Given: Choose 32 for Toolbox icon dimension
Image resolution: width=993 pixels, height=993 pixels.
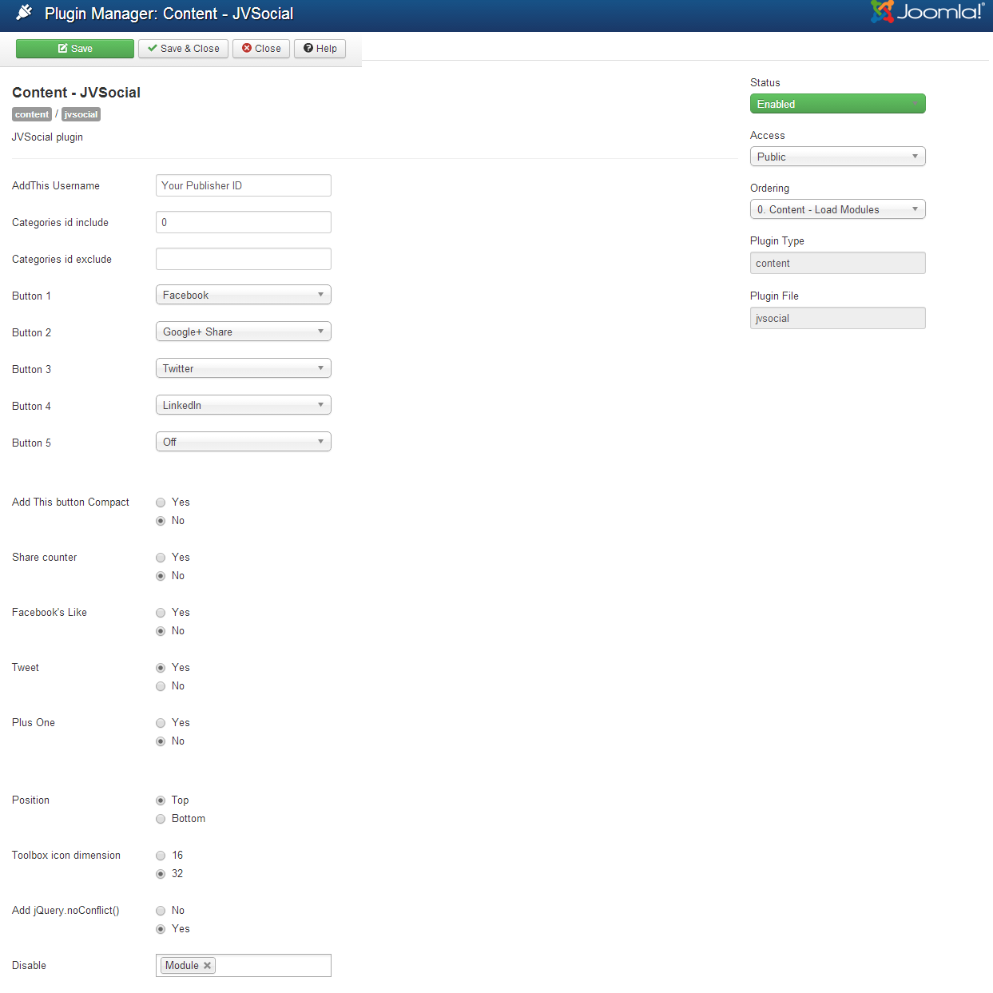Looking at the screenshot, I should (161, 874).
